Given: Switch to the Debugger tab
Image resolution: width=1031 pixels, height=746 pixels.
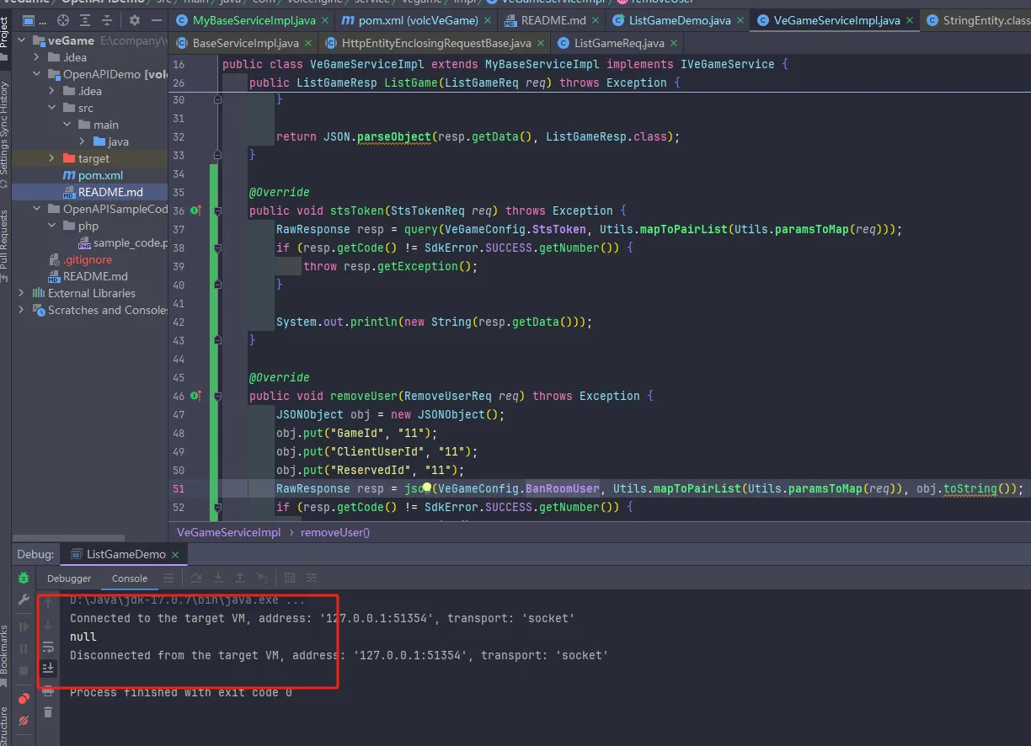Looking at the screenshot, I should (69, 578).
